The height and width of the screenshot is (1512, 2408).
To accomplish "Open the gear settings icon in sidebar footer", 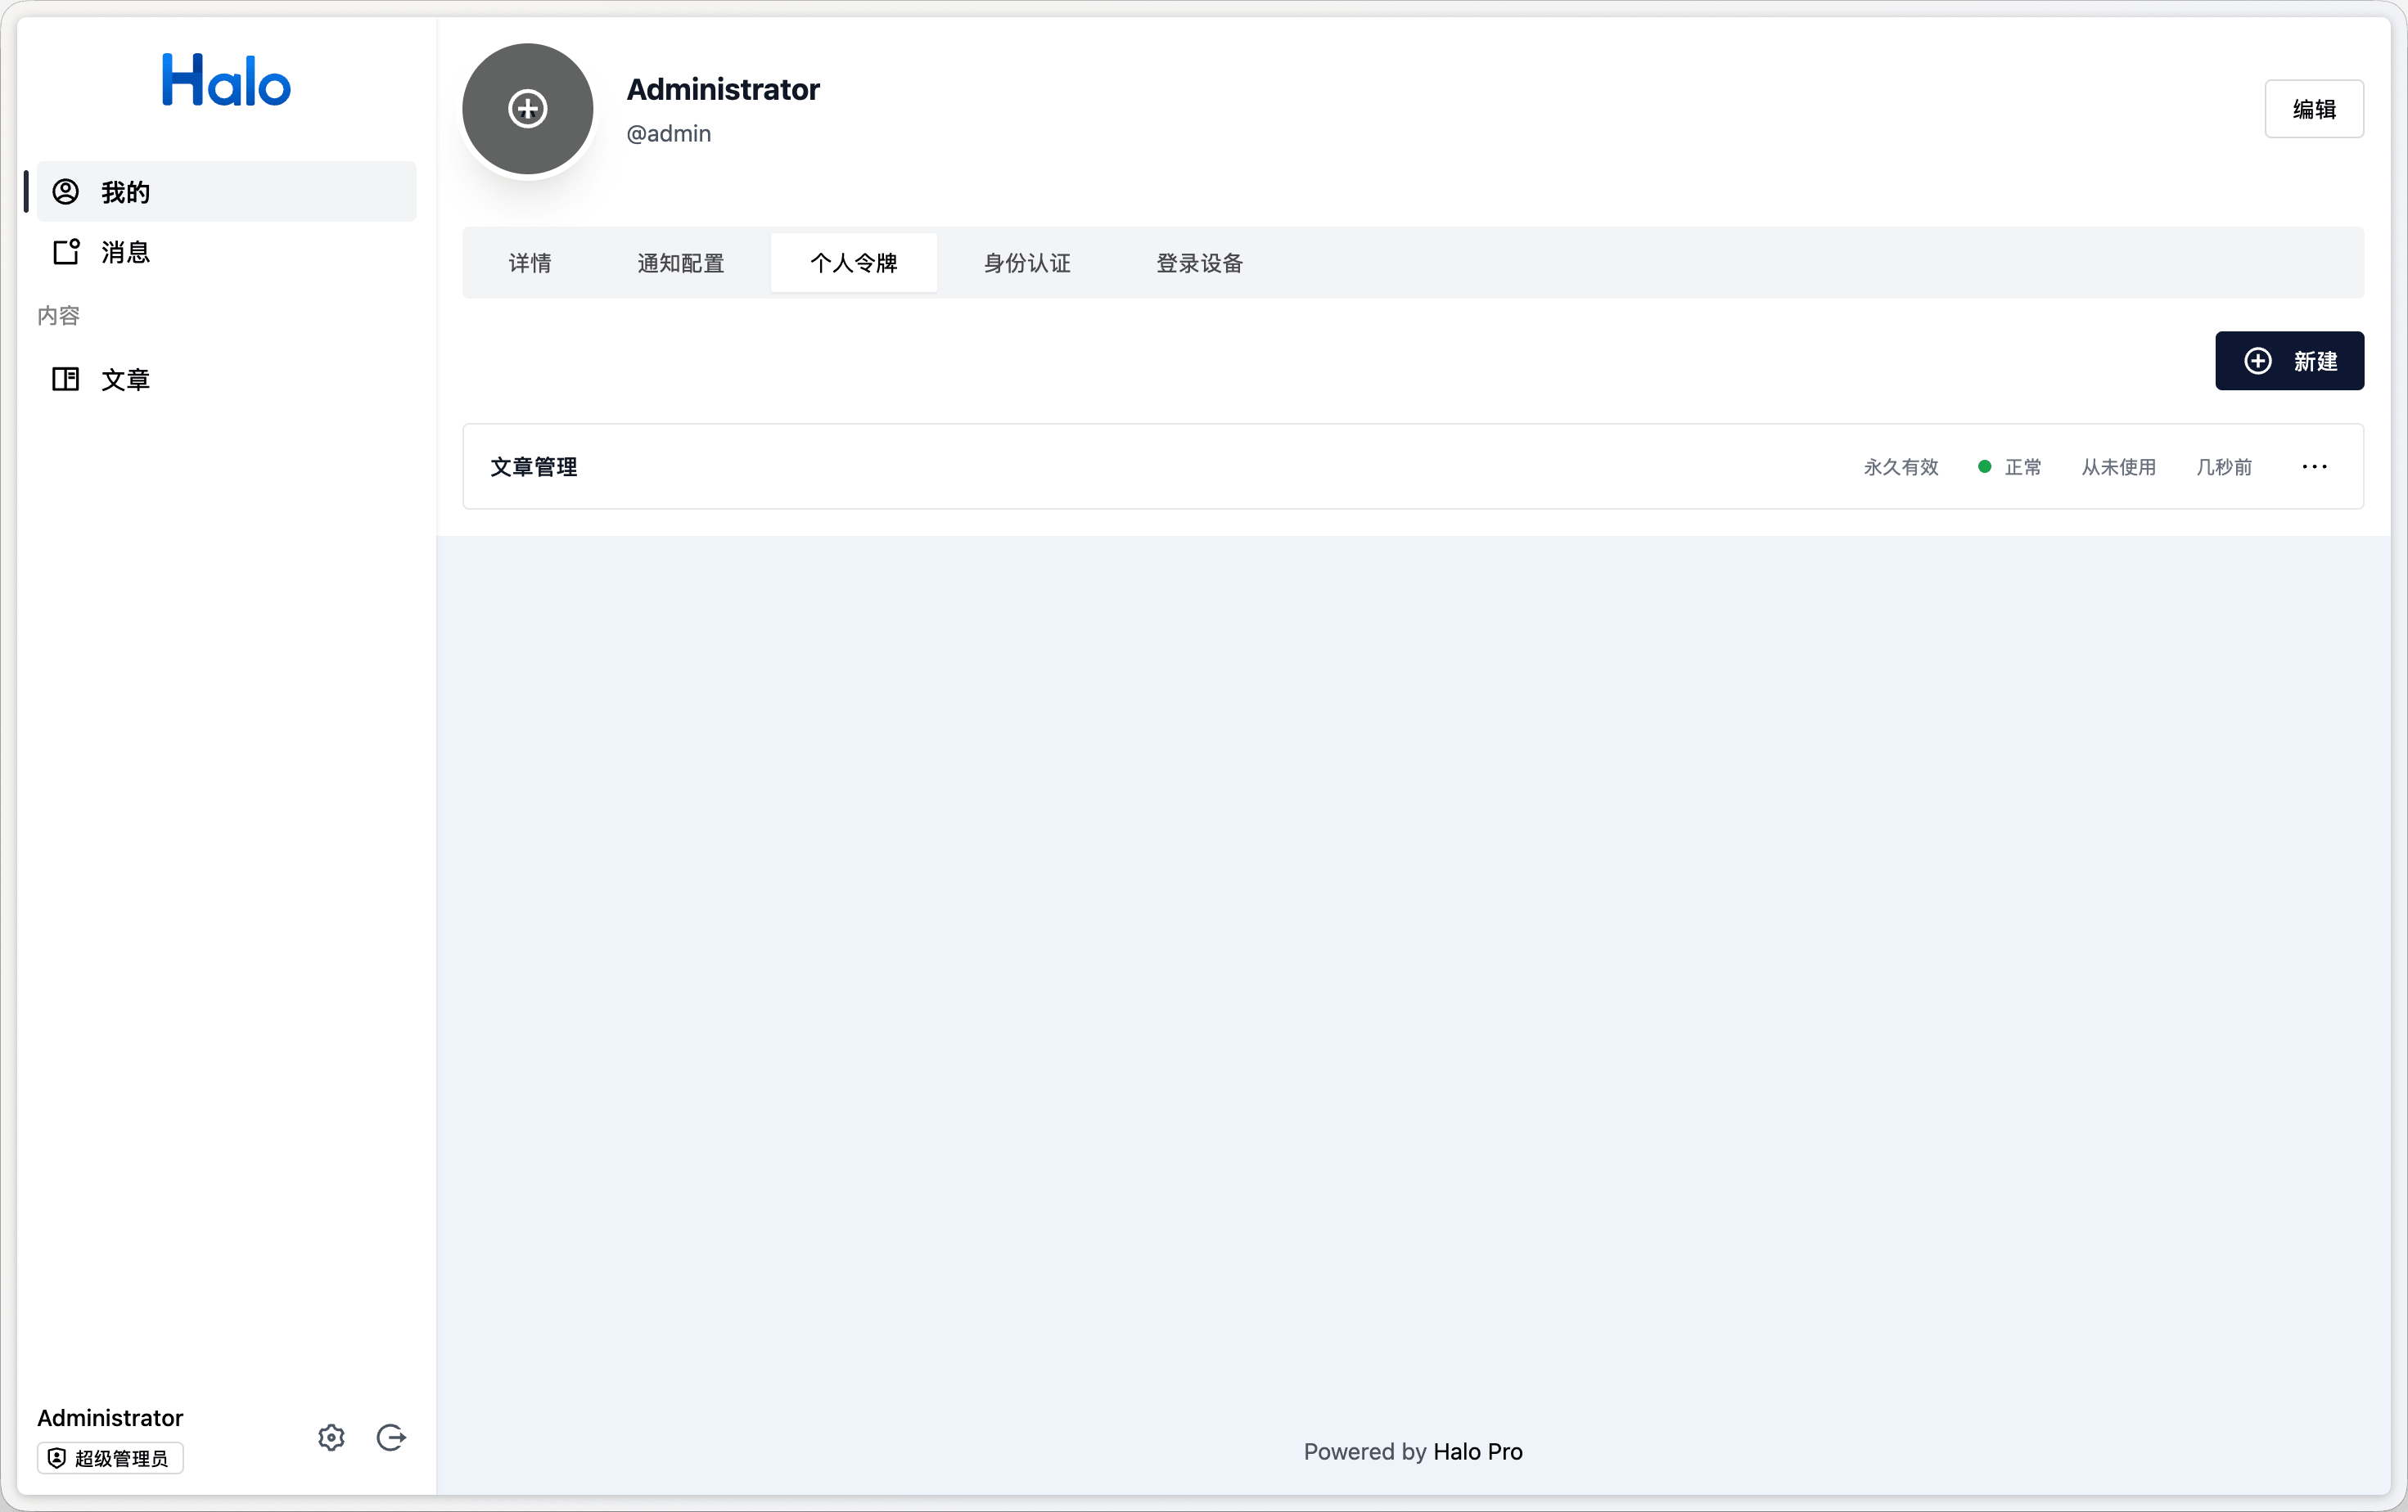I will point(331,1437).
